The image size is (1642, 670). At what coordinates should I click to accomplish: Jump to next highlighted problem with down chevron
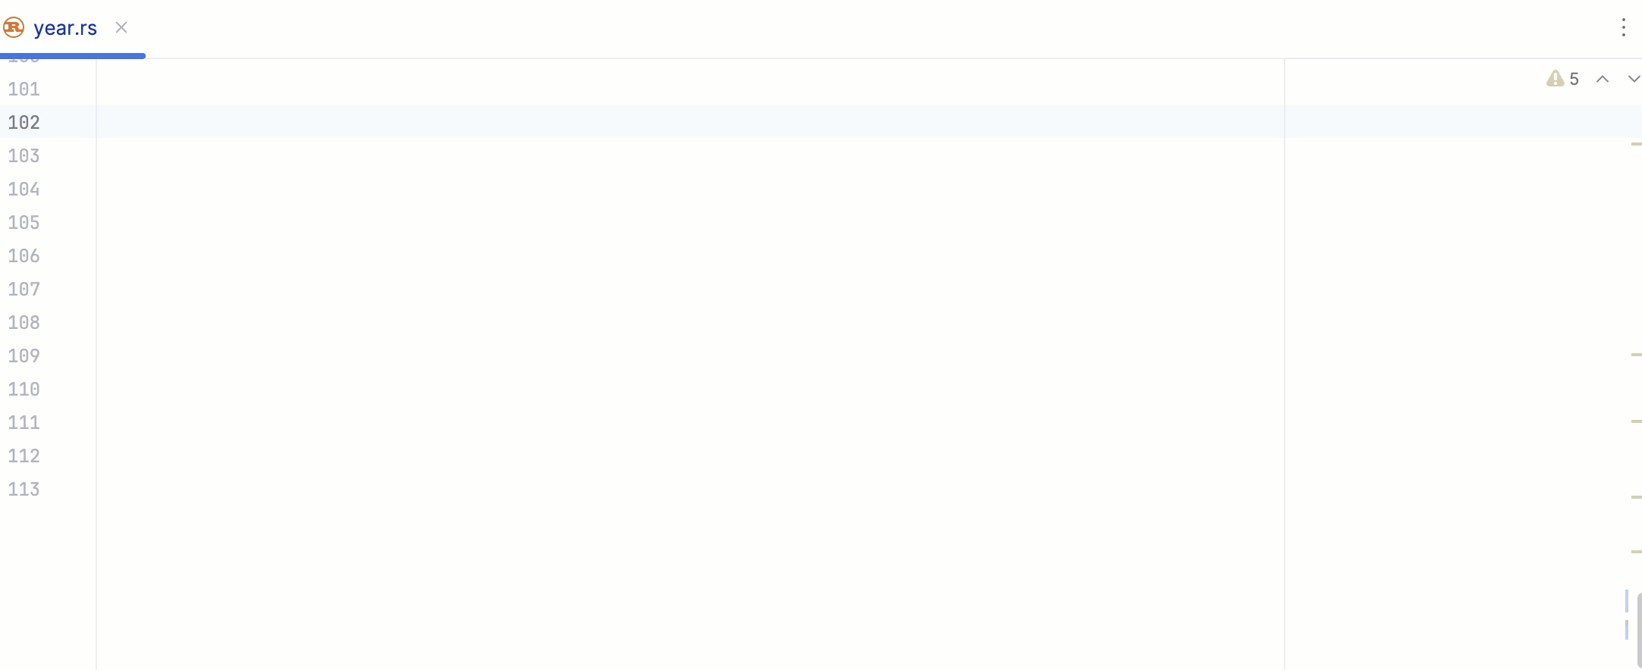point(1634,79)
